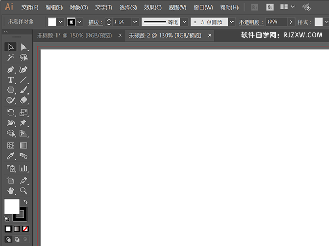The width and height of the screenshot is (329, 246).
Task: Choose Draw Normal mode
Action: coord(8,239)
